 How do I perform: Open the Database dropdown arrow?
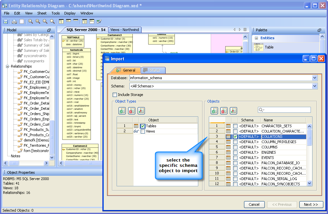pos(314,78)
